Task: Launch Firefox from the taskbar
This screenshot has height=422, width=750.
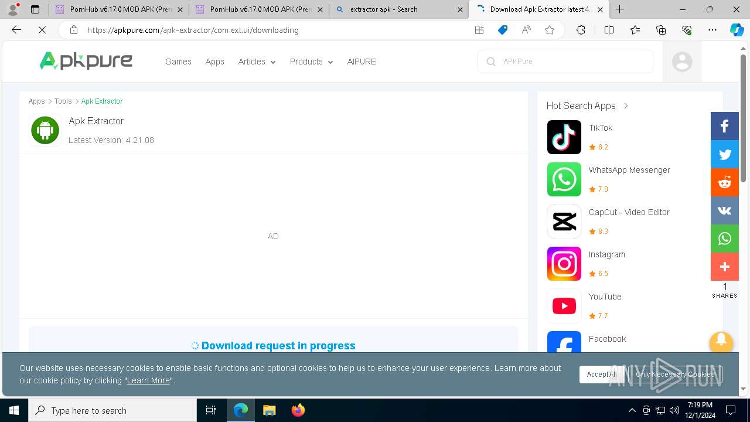Action: pos(298,410)
